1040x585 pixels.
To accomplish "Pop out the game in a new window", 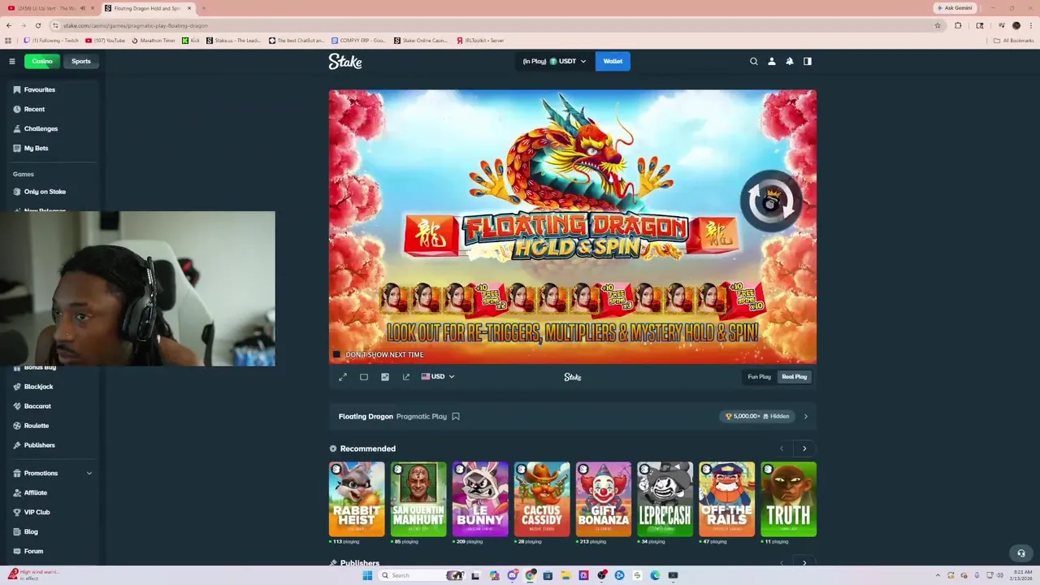I will [406, 377].
